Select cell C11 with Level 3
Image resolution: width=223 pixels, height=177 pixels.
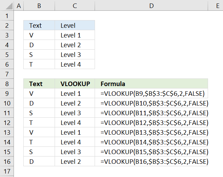point(75,113)
